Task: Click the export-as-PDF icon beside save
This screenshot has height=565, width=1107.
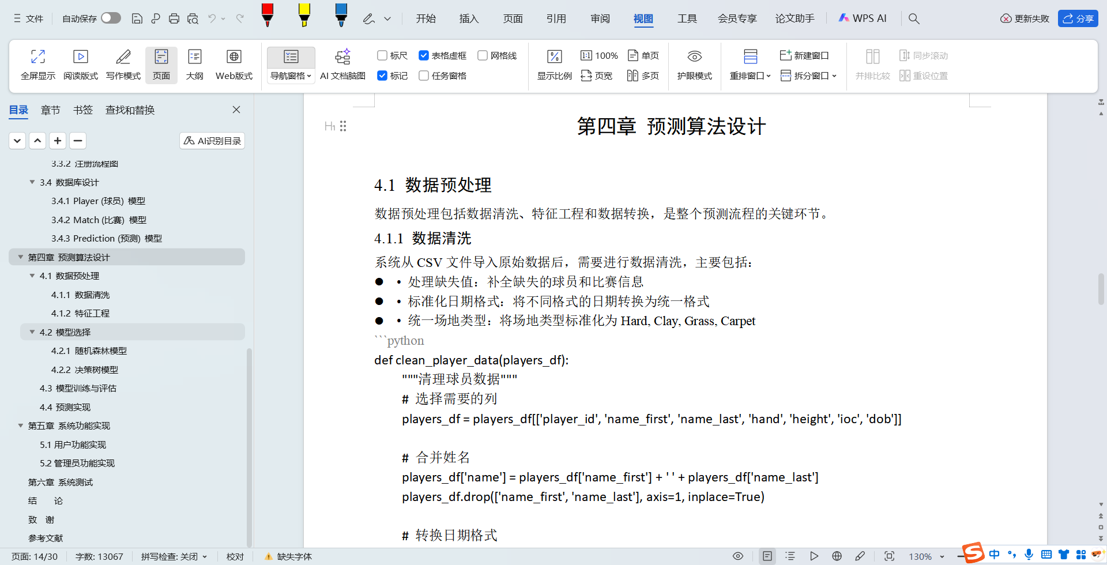Action: (156, 18)
